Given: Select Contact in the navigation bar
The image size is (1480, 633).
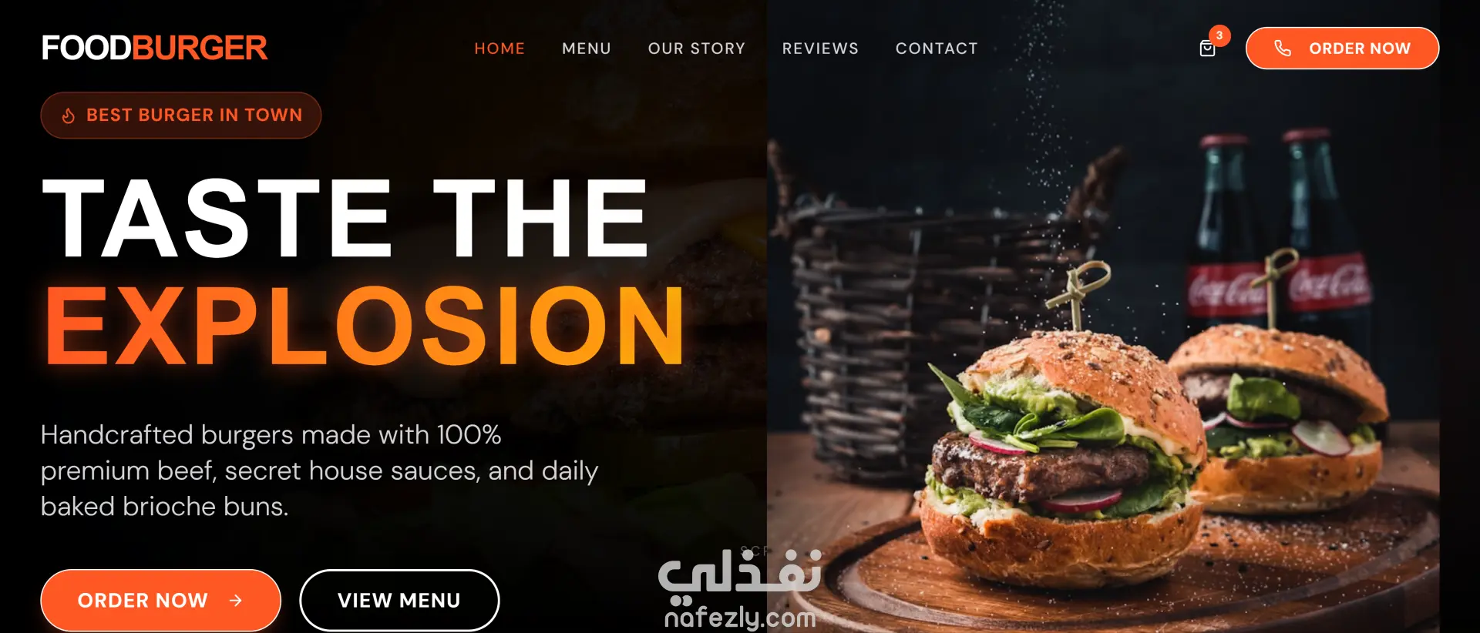Looking at the screenshot, I should point(937,49).
